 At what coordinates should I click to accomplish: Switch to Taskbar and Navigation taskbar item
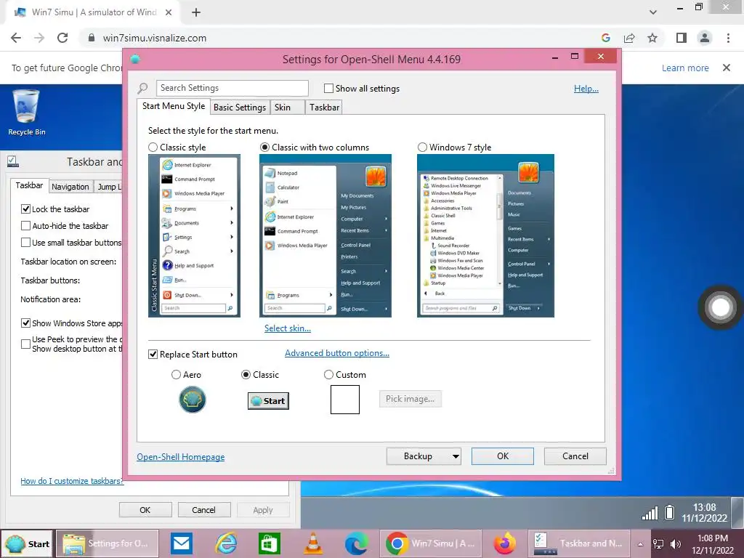pyautogui.click(x=579, y=543)
